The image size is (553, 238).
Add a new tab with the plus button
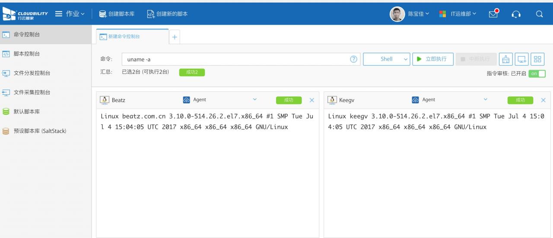175,37
